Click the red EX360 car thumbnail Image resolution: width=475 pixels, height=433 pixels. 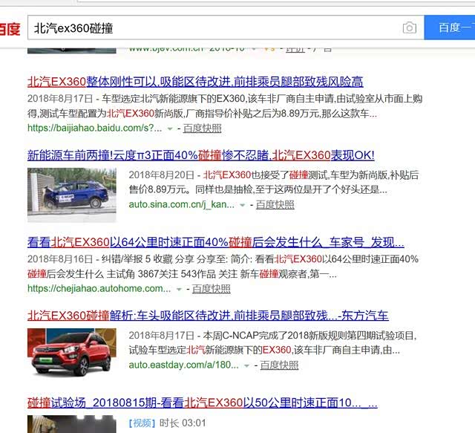(71, 351)
